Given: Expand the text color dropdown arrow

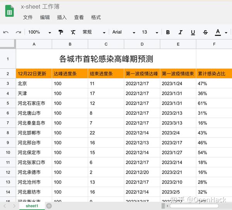Looking at the screenshot, I should click(226, 33).
